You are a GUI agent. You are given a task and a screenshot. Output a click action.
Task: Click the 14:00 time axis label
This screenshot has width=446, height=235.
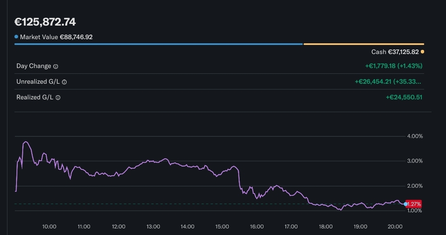pos(187,226)
